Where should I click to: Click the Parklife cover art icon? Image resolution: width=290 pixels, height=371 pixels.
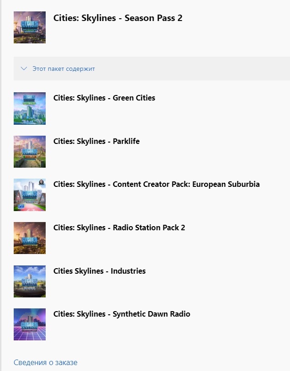pos(30,152)
